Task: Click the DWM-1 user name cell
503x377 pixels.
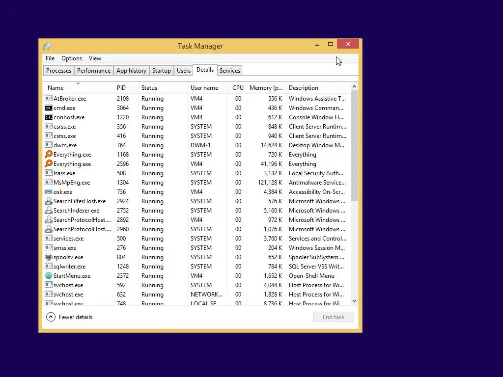Action: tap(200, 145)
